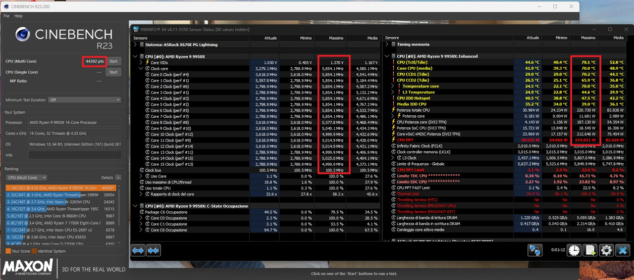
Task: Select ranking entry AMD Ryzen 9 9950X
Action: (x=61, y=187)
